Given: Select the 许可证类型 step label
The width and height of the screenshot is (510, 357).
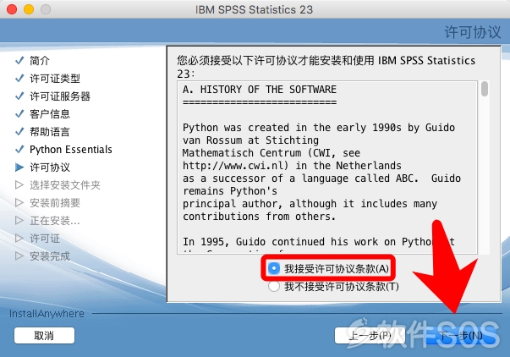Looking at the screenshot, I should (x=55, y=78).
